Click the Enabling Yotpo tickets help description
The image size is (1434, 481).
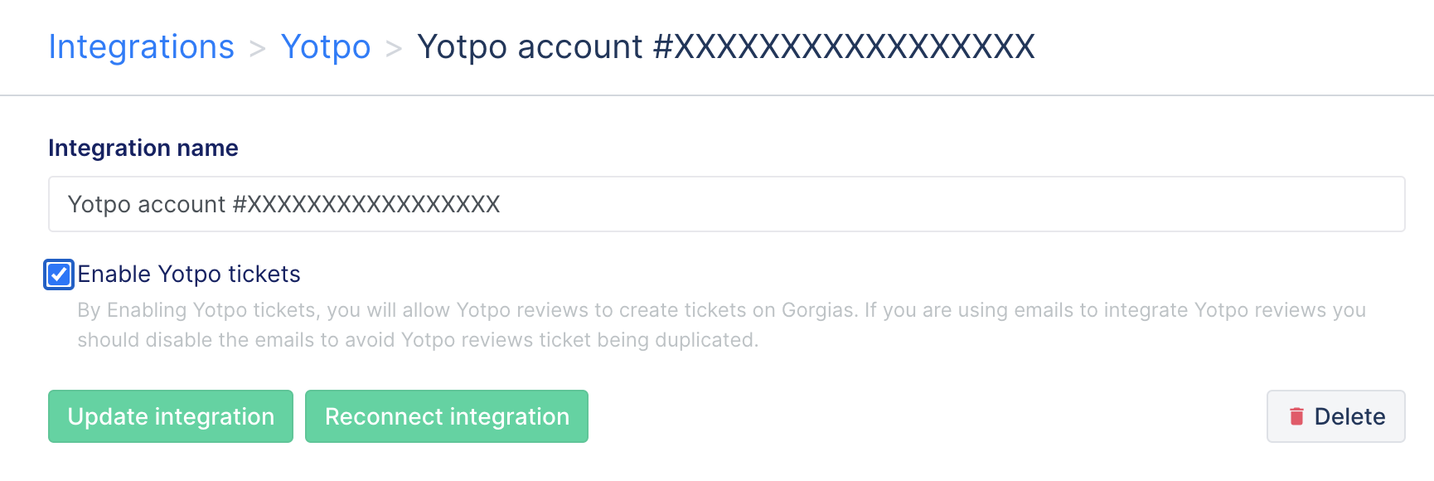721,325
